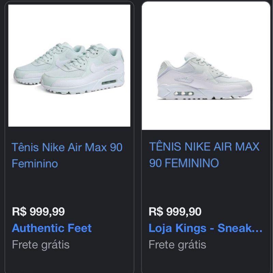
Task: Open the Authentic Feet shoe pair photo
Action: (x=69, y=66)
